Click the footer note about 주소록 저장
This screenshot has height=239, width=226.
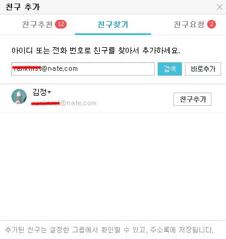[109, 230]
